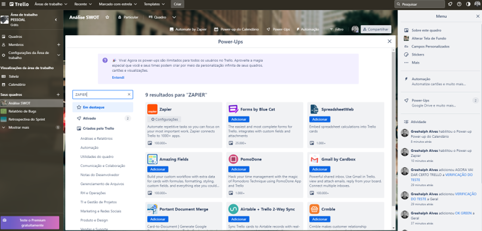Open the help question mark icon
482x231 pixels.
(459, 4)
